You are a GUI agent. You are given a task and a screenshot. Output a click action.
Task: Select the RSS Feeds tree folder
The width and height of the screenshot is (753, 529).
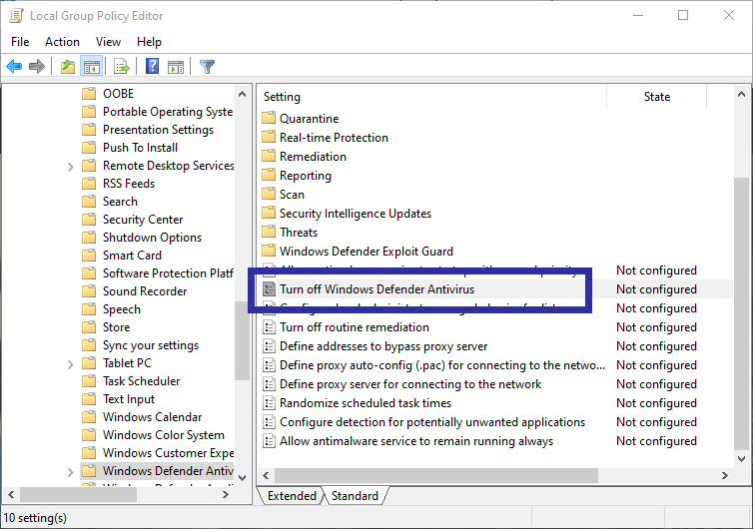(129, 184)
